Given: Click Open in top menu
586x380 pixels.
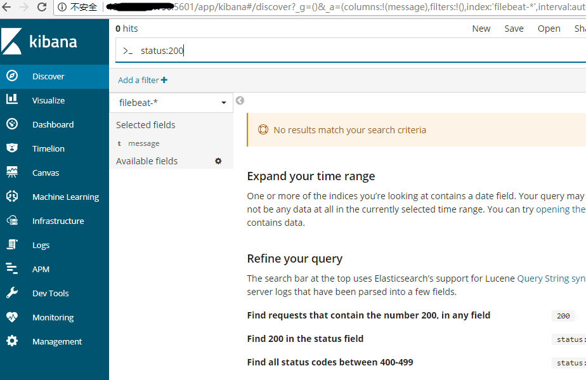Looking at the screenshot, I should coord(549,29).
